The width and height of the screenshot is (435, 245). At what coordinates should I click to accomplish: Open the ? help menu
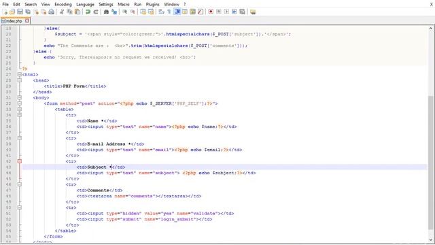tap(185, 4)
